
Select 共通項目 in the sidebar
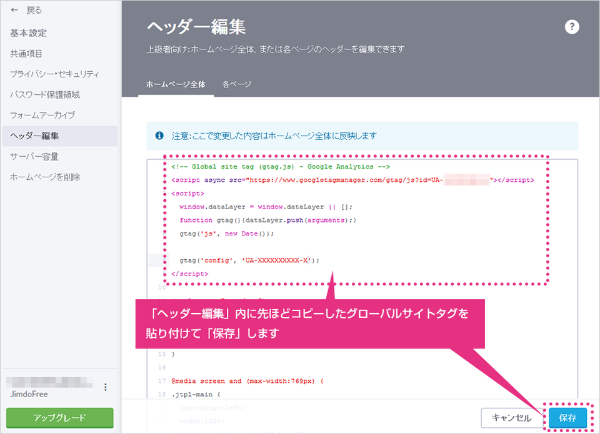pyautogui.click(x=26, y=54)
